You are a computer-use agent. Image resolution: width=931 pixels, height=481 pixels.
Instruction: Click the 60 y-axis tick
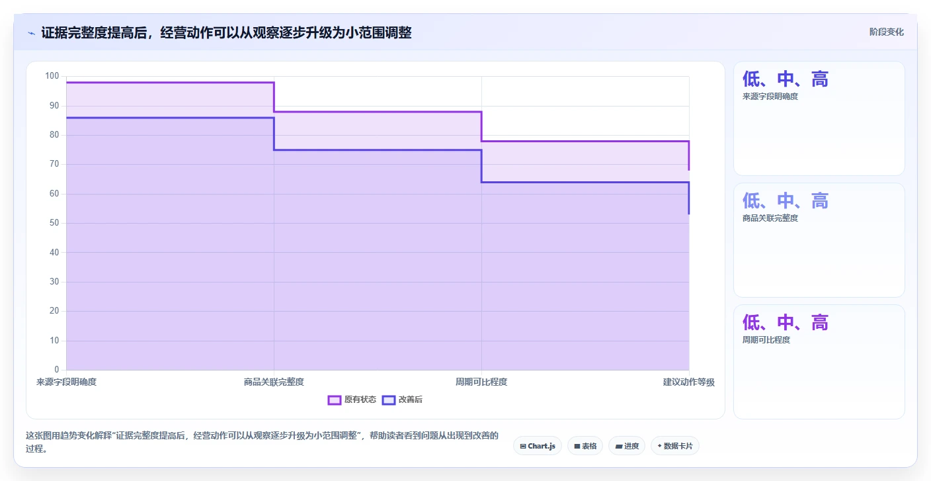pos(54,194)
